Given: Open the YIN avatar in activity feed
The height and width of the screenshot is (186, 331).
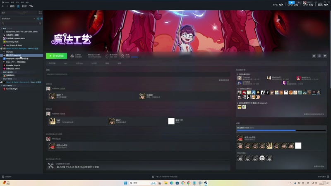Looking at the screenshot, I should click(x=48, y=139).
